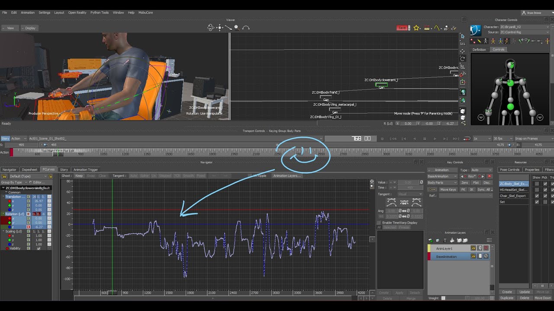This screenshot has height=311, width=554.
Task: Click the Zero button in Key Controls
Action: point(464,183)
